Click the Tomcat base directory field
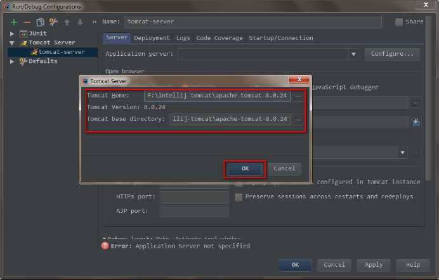This screenshot has width=439, height=280. pos(230,119)
